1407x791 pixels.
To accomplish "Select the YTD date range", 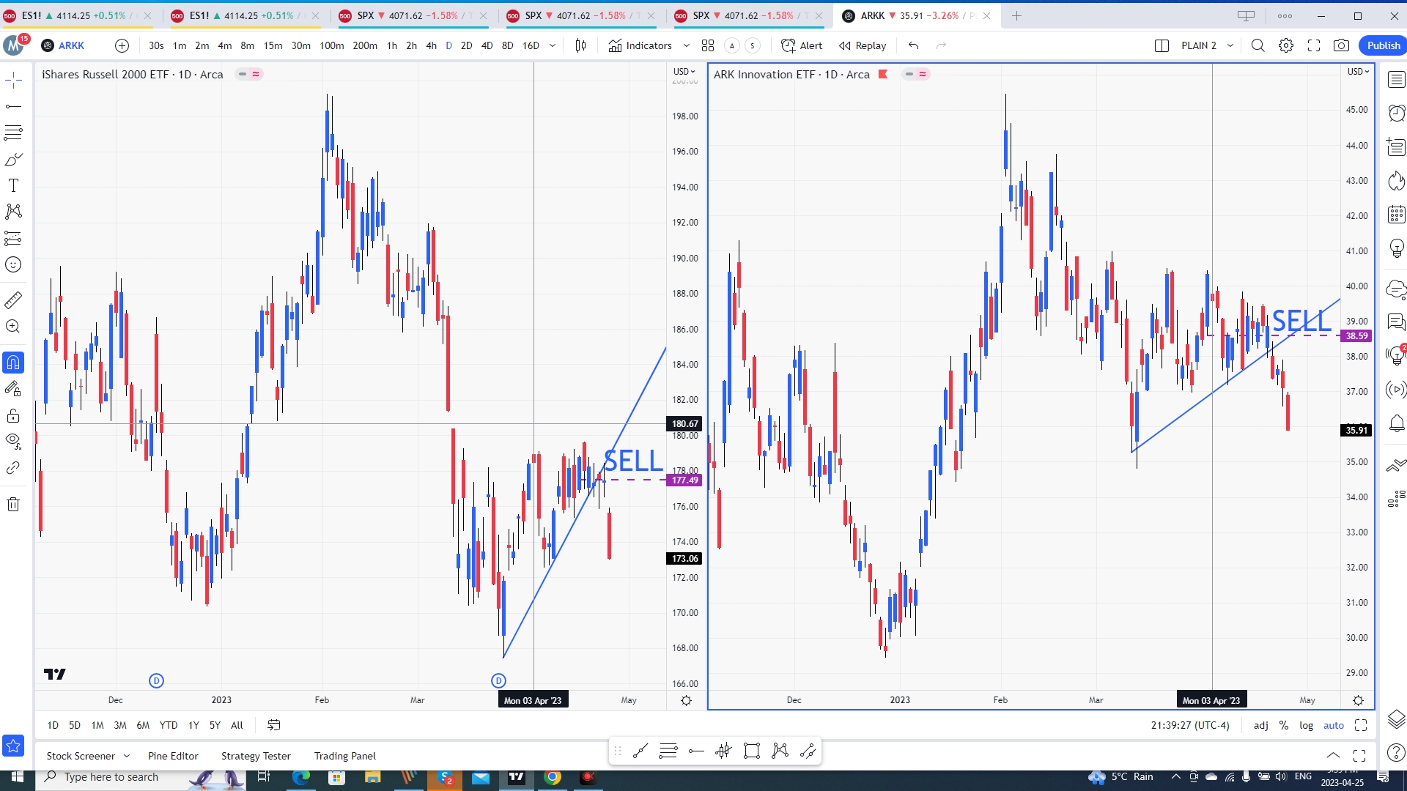I will point(169,725).
